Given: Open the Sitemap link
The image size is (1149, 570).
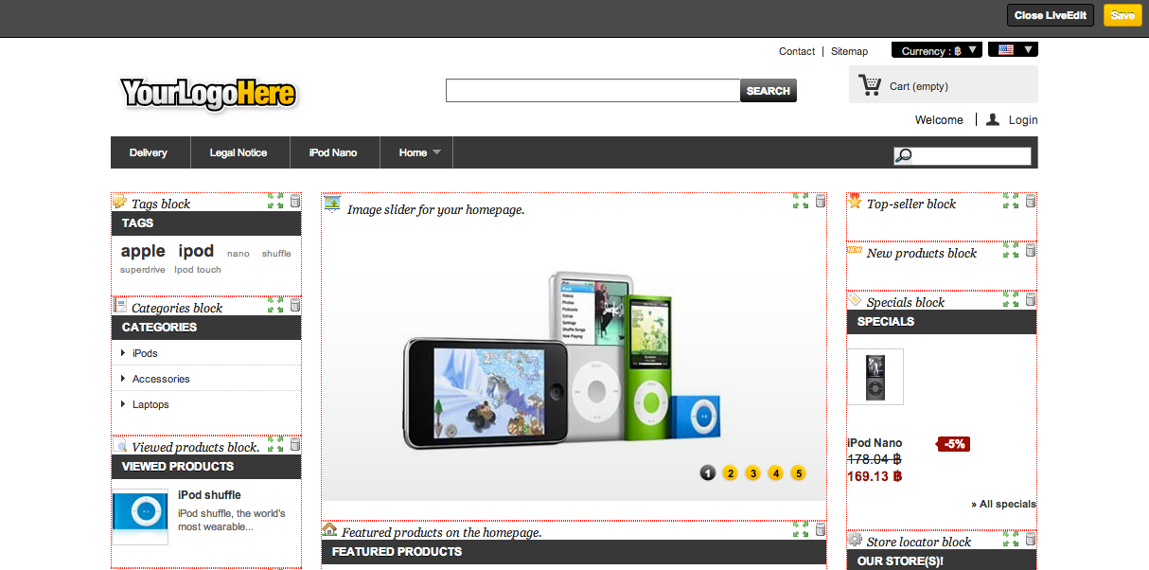Looking at the screenshot, I should coord(849,51).
